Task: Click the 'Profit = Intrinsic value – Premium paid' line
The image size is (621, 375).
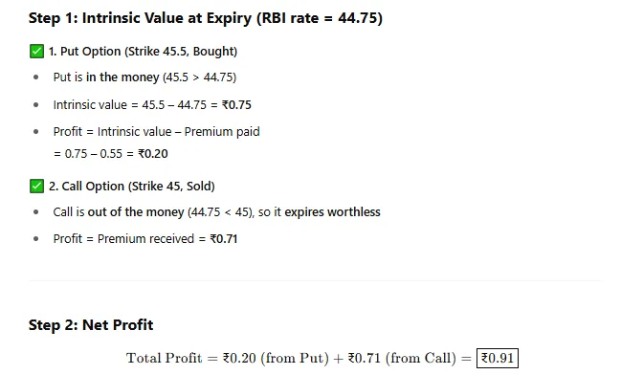Action: 156,132
